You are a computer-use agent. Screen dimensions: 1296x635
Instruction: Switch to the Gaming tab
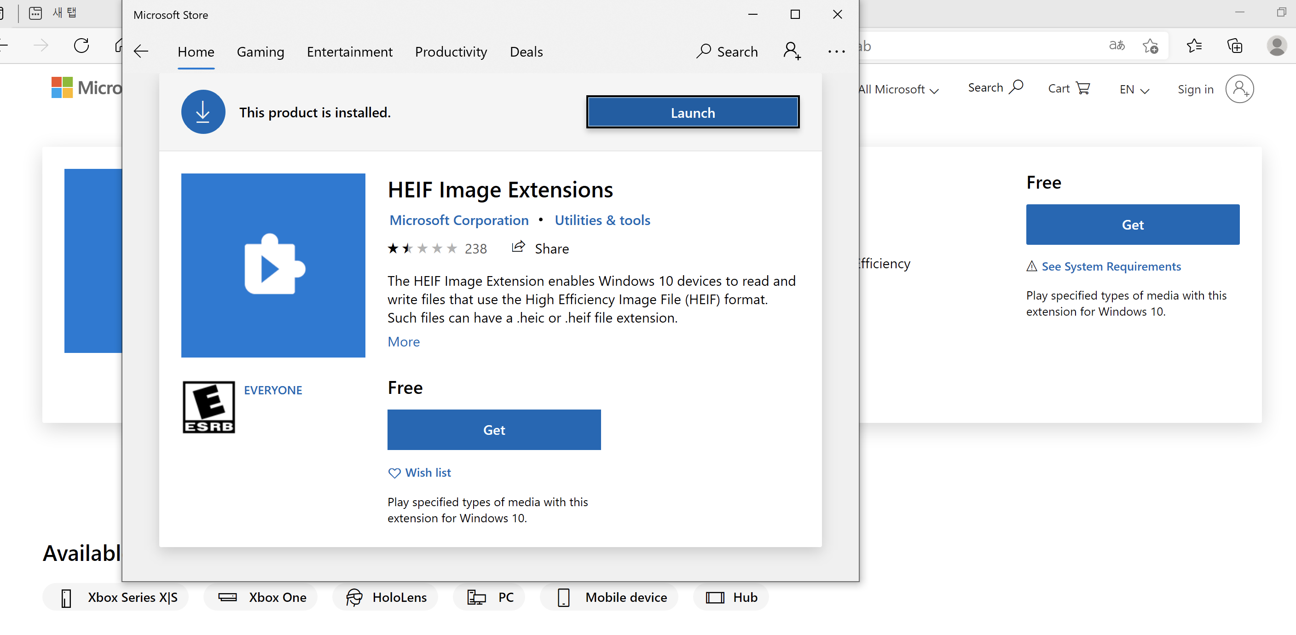coord(260,52)
